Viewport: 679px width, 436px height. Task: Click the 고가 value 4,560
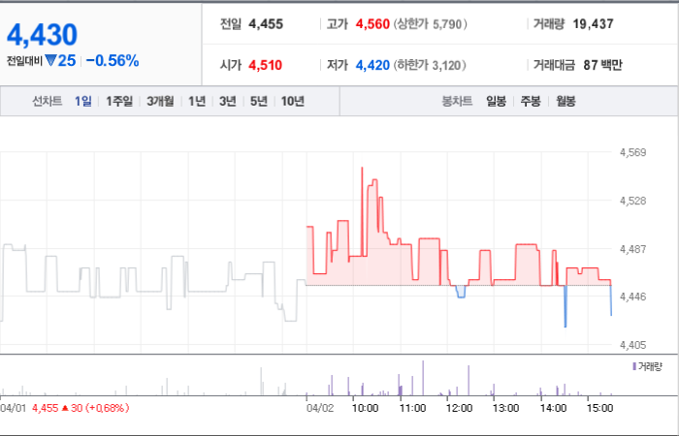click(x=372, y=24)
